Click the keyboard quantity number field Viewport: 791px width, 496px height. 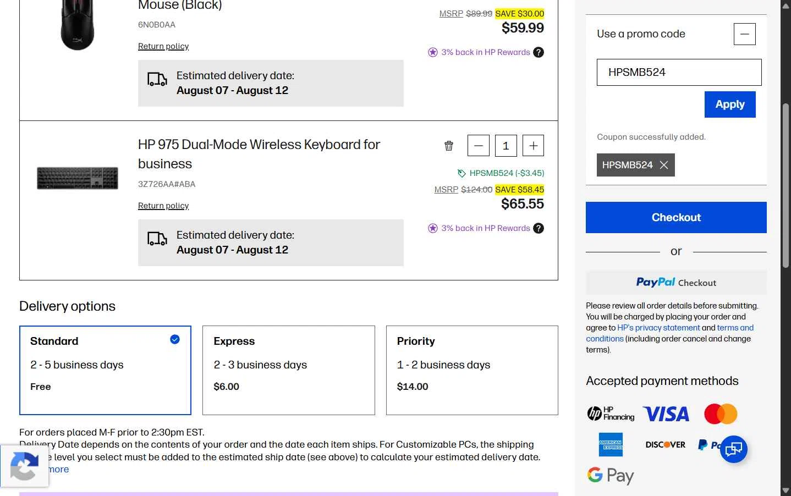[506, 146]
